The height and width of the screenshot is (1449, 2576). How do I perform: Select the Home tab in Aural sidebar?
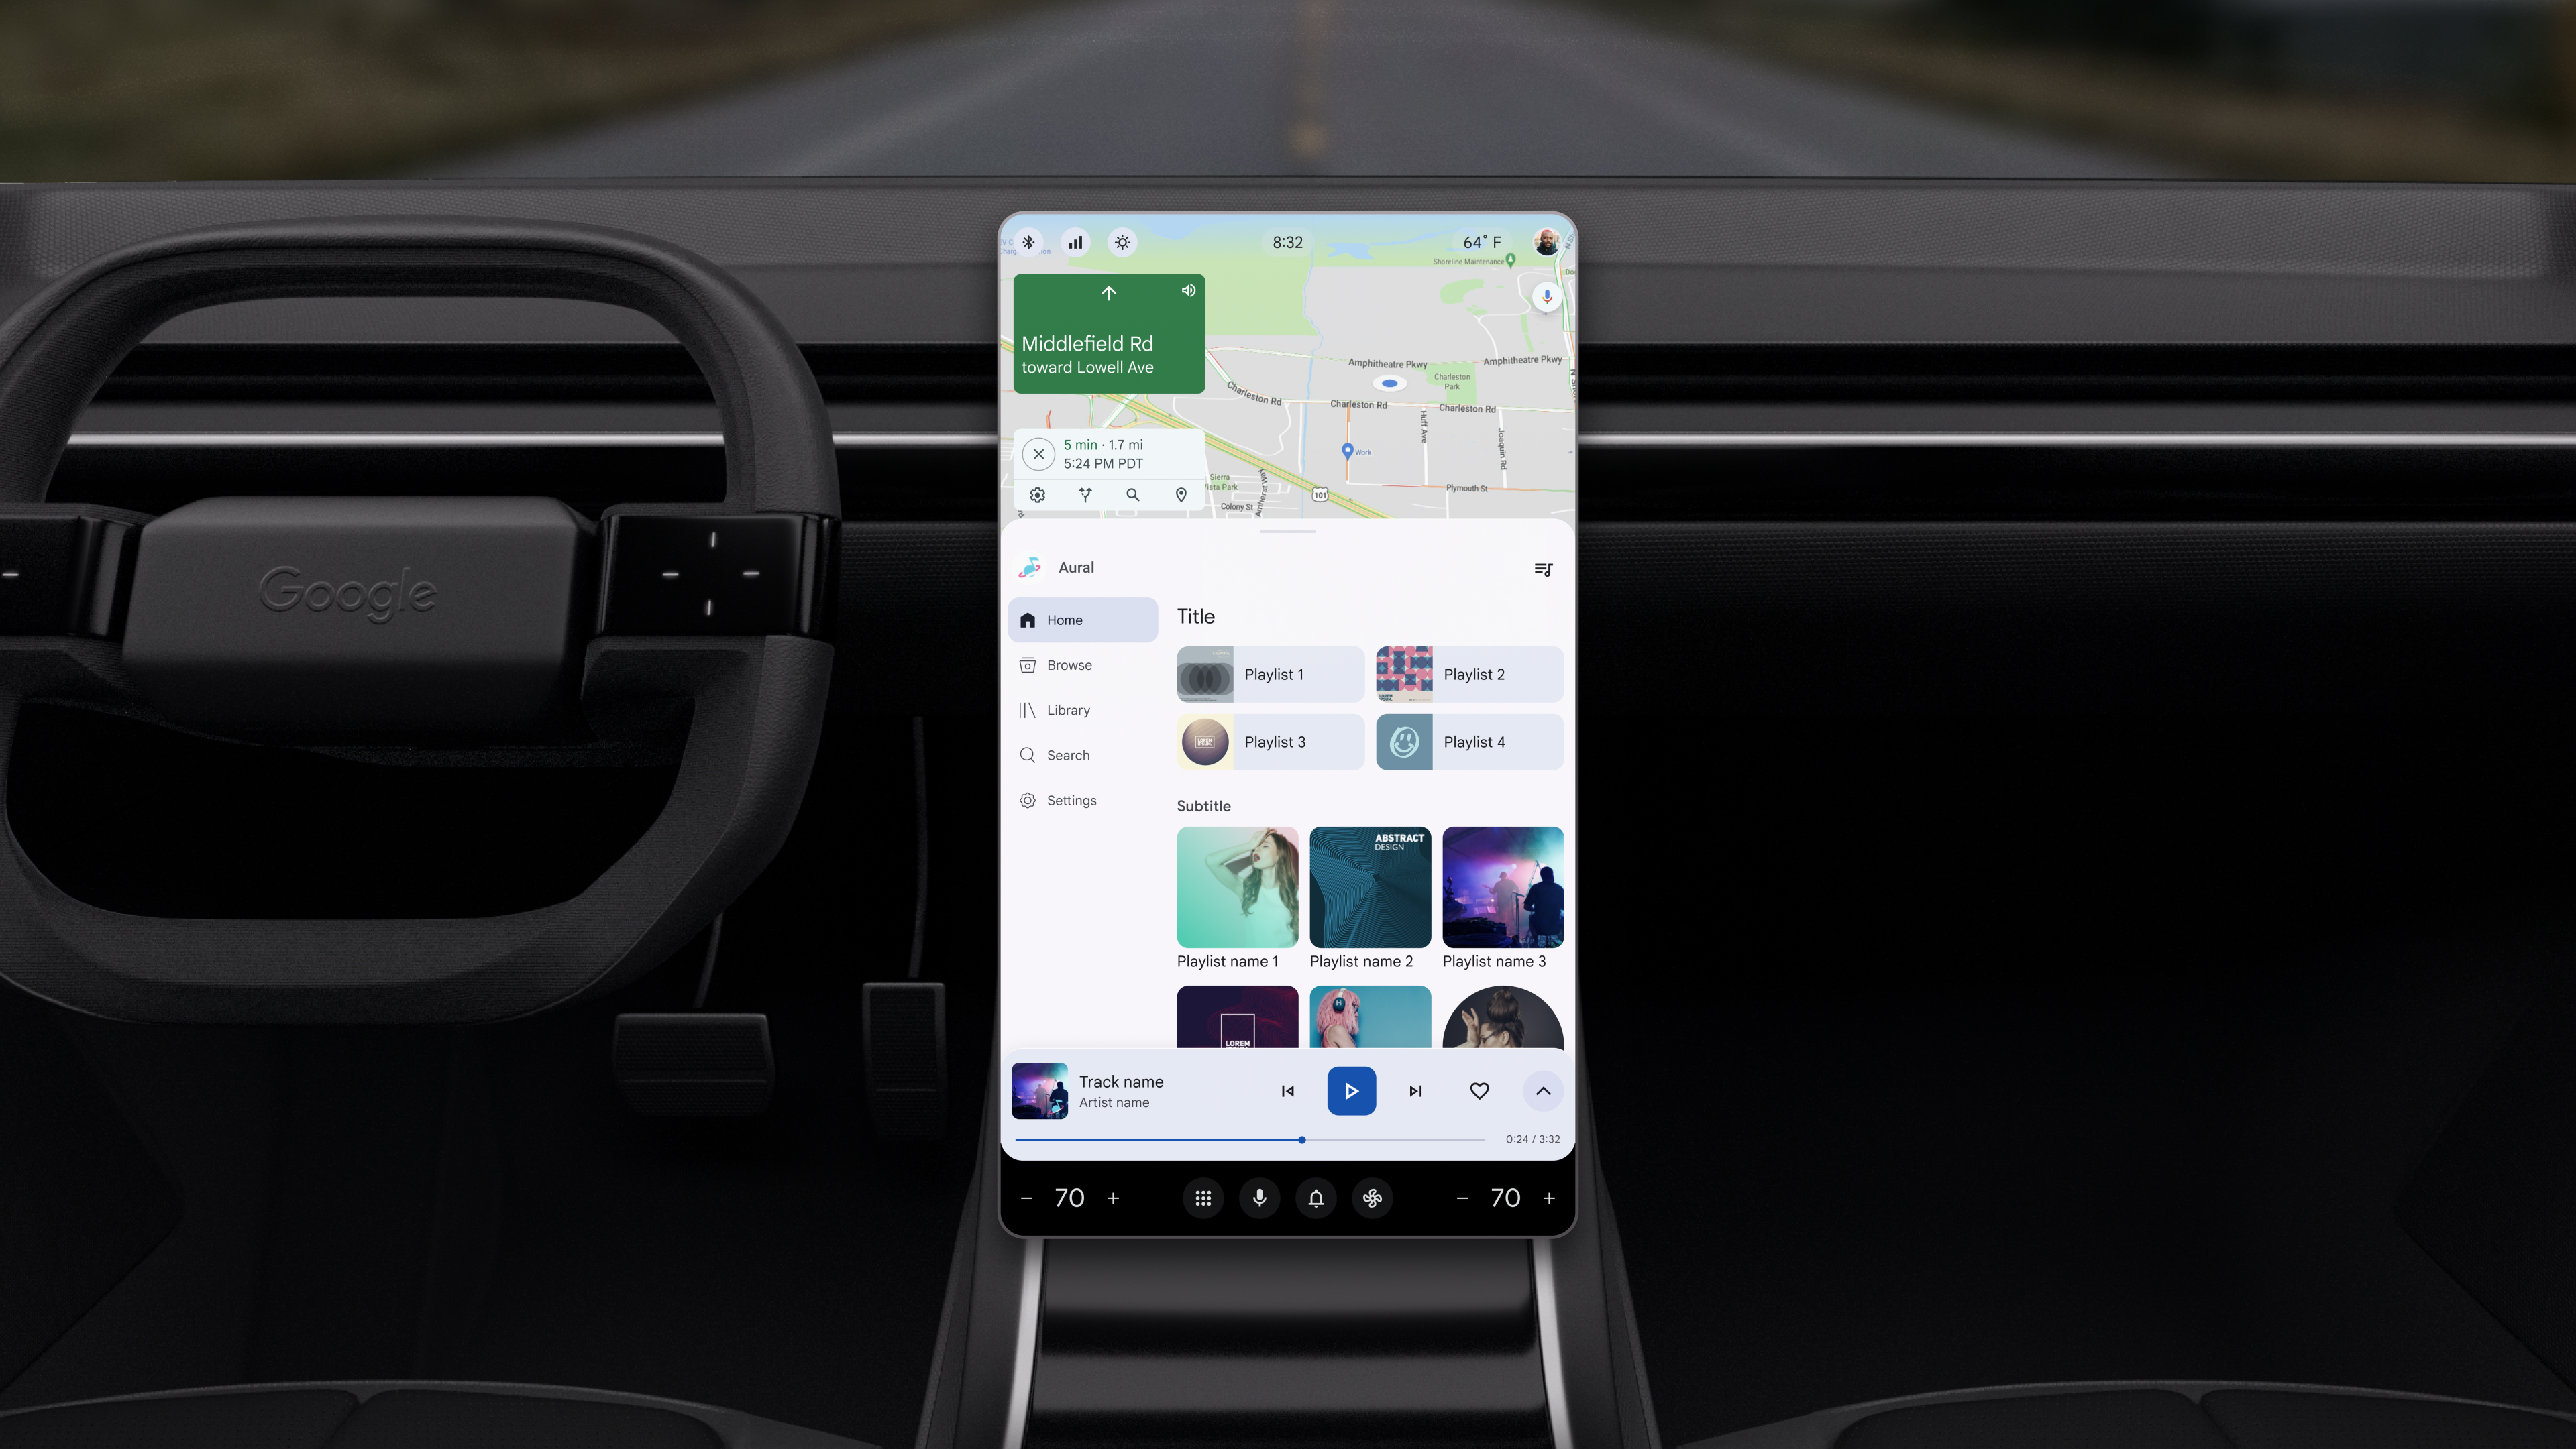pos(1081,620)
